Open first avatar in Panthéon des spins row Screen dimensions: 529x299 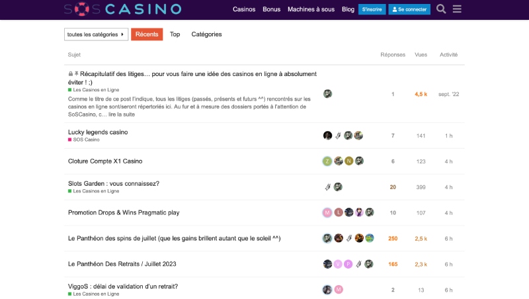tap(327, 238)
